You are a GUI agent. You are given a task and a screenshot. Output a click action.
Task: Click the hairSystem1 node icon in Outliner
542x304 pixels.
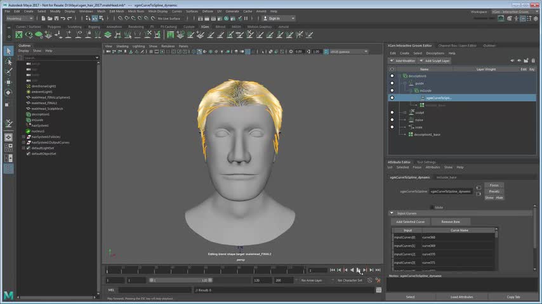coord(29,125)
